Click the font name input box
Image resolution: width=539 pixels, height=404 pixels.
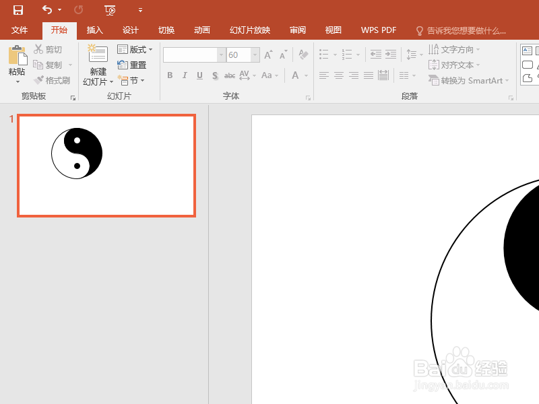190,55
